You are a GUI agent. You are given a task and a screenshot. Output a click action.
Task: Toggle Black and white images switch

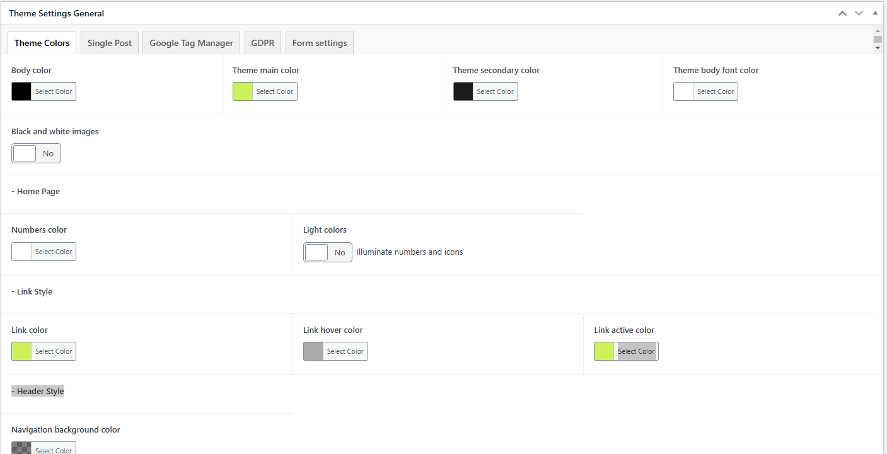coord(36,153)
